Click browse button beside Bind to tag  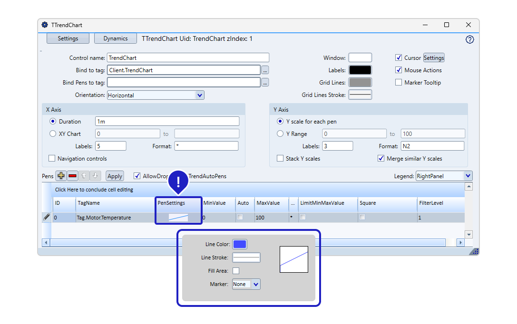pyautogui.click(x=265, y=70)
